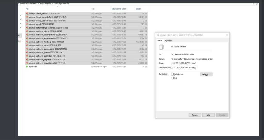The image size is (264, 140).
Task: Open the address bar history dropdown
Action: (254, 4)
